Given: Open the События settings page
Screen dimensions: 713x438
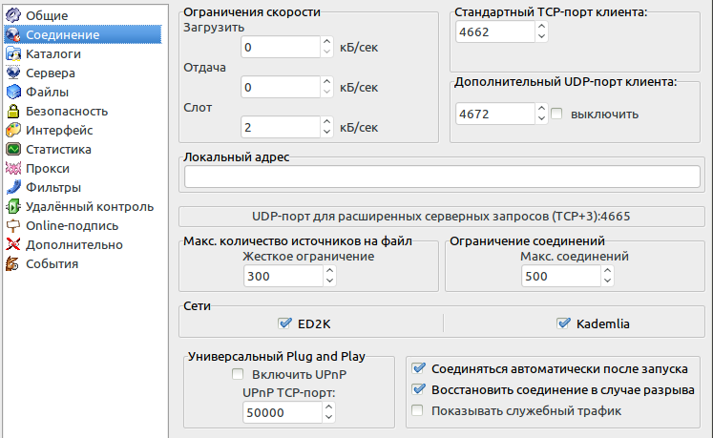Looking at the screenshot, I should coord(52,263).
